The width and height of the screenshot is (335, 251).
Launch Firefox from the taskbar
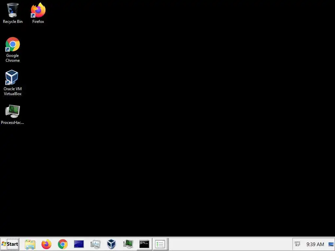tap(46, 244)
